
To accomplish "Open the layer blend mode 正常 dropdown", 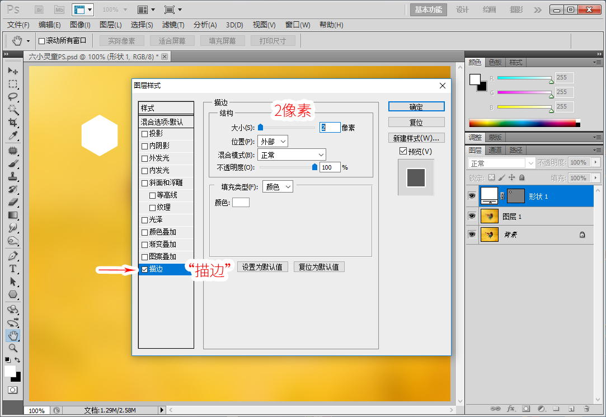I will click(501, 163).
